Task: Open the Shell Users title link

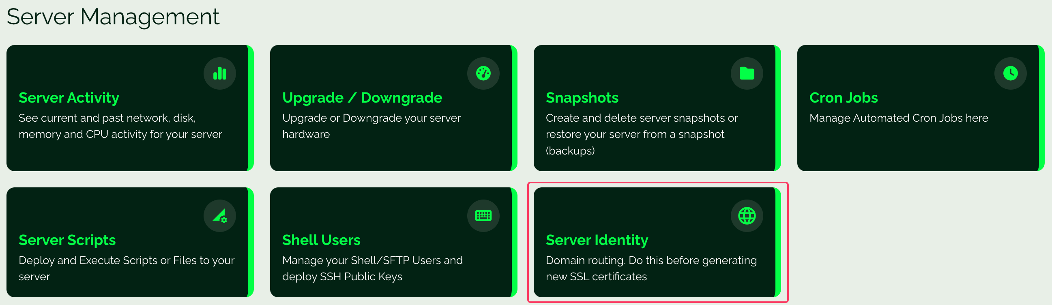Action: click(321, 240)
